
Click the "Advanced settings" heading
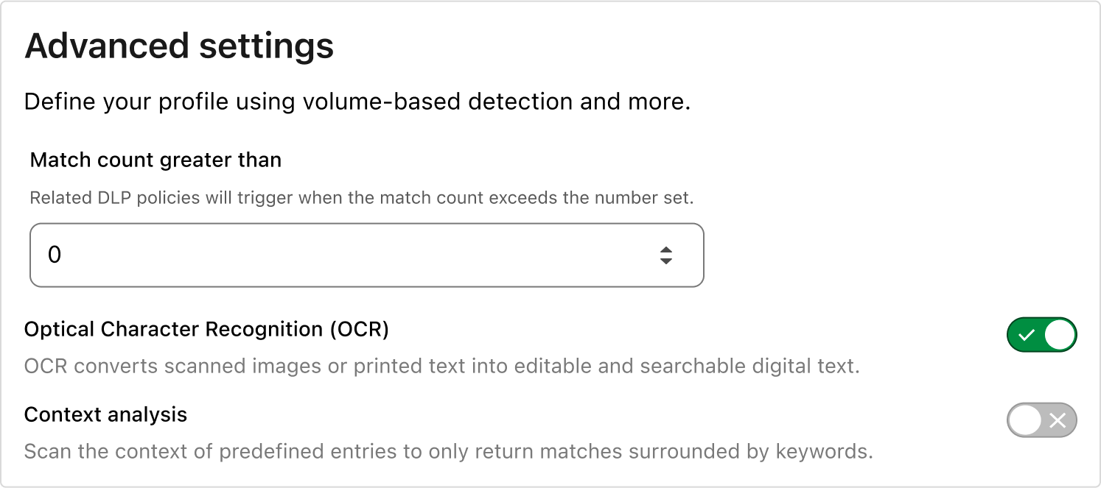pyautogui.click(x=179, y=46)
